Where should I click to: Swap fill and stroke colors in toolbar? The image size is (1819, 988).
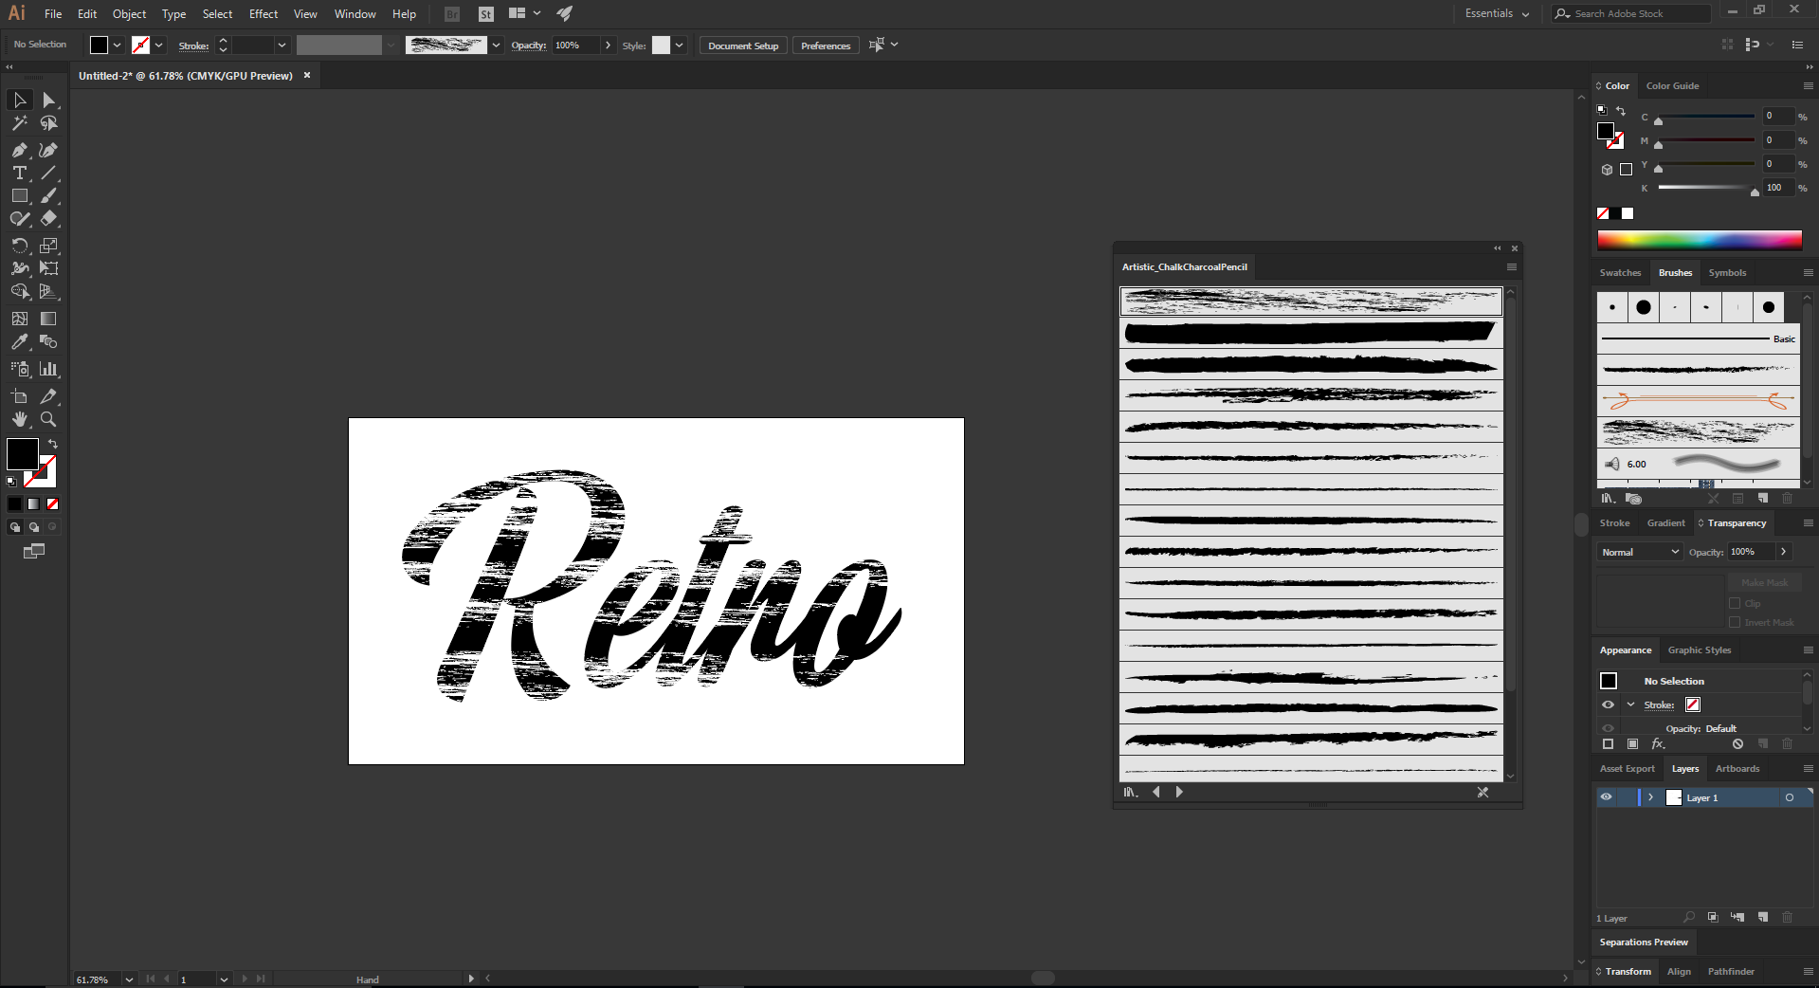[53, 444]
